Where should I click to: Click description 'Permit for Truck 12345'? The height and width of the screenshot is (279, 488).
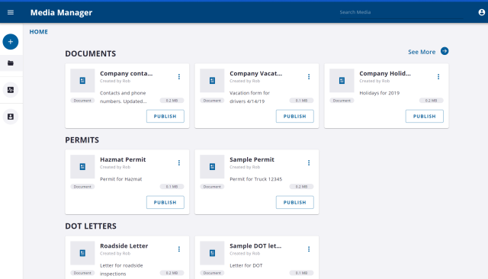point(256,179)
